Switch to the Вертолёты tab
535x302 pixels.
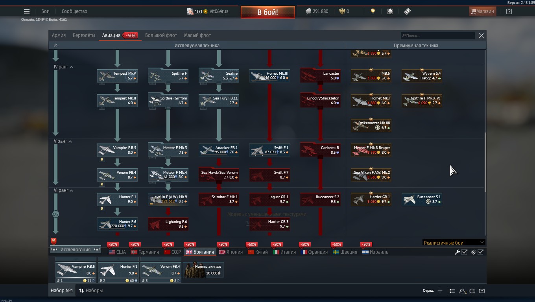84,35
